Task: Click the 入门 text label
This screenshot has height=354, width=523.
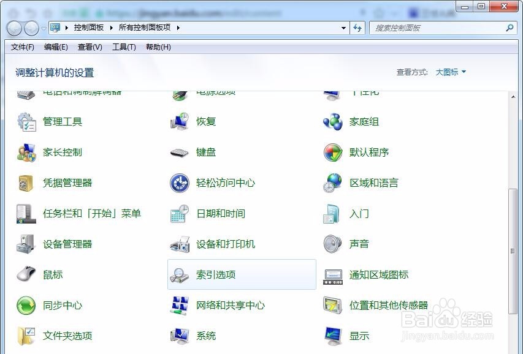Action: pos(359,213)
